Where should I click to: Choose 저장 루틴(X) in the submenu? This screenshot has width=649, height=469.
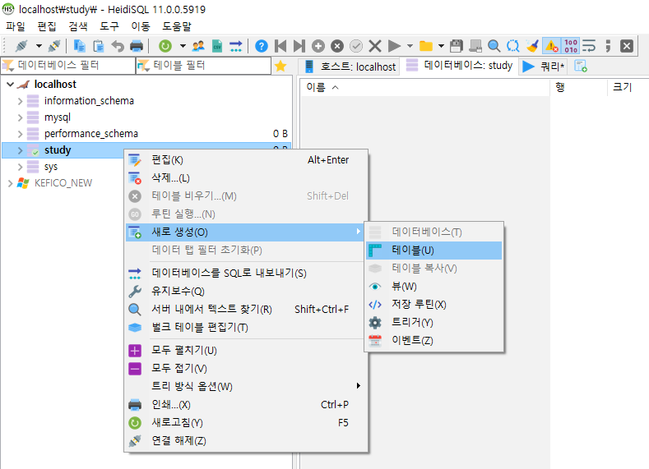(433, 305)
